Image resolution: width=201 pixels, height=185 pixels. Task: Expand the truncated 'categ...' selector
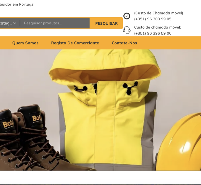(x=8, y=23)
